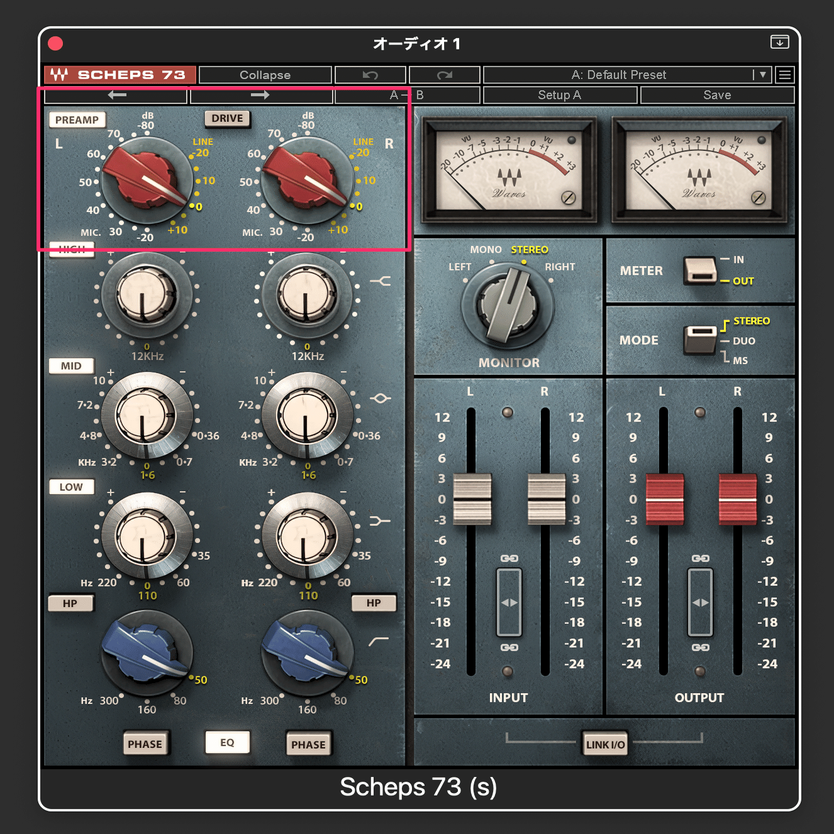The image size is (834, 834).
Task: Click the redo arrow icon
Action: point(444,75)
